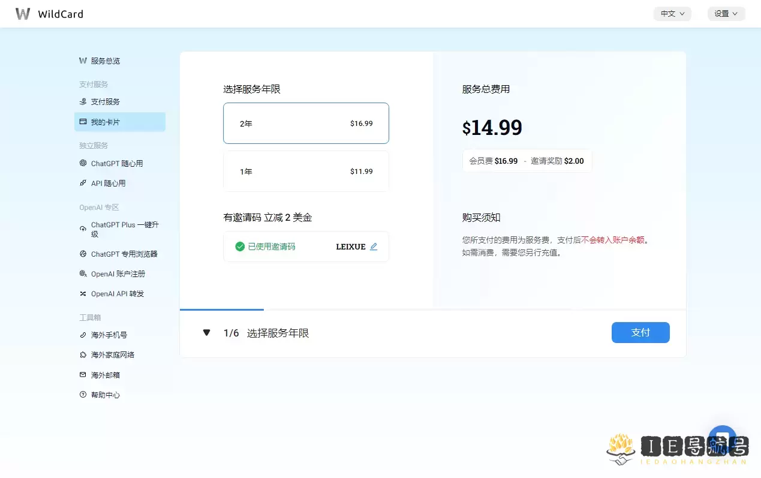Click the blue 支付 button
This screenshot has width=761, height=478.
[640, 332]
